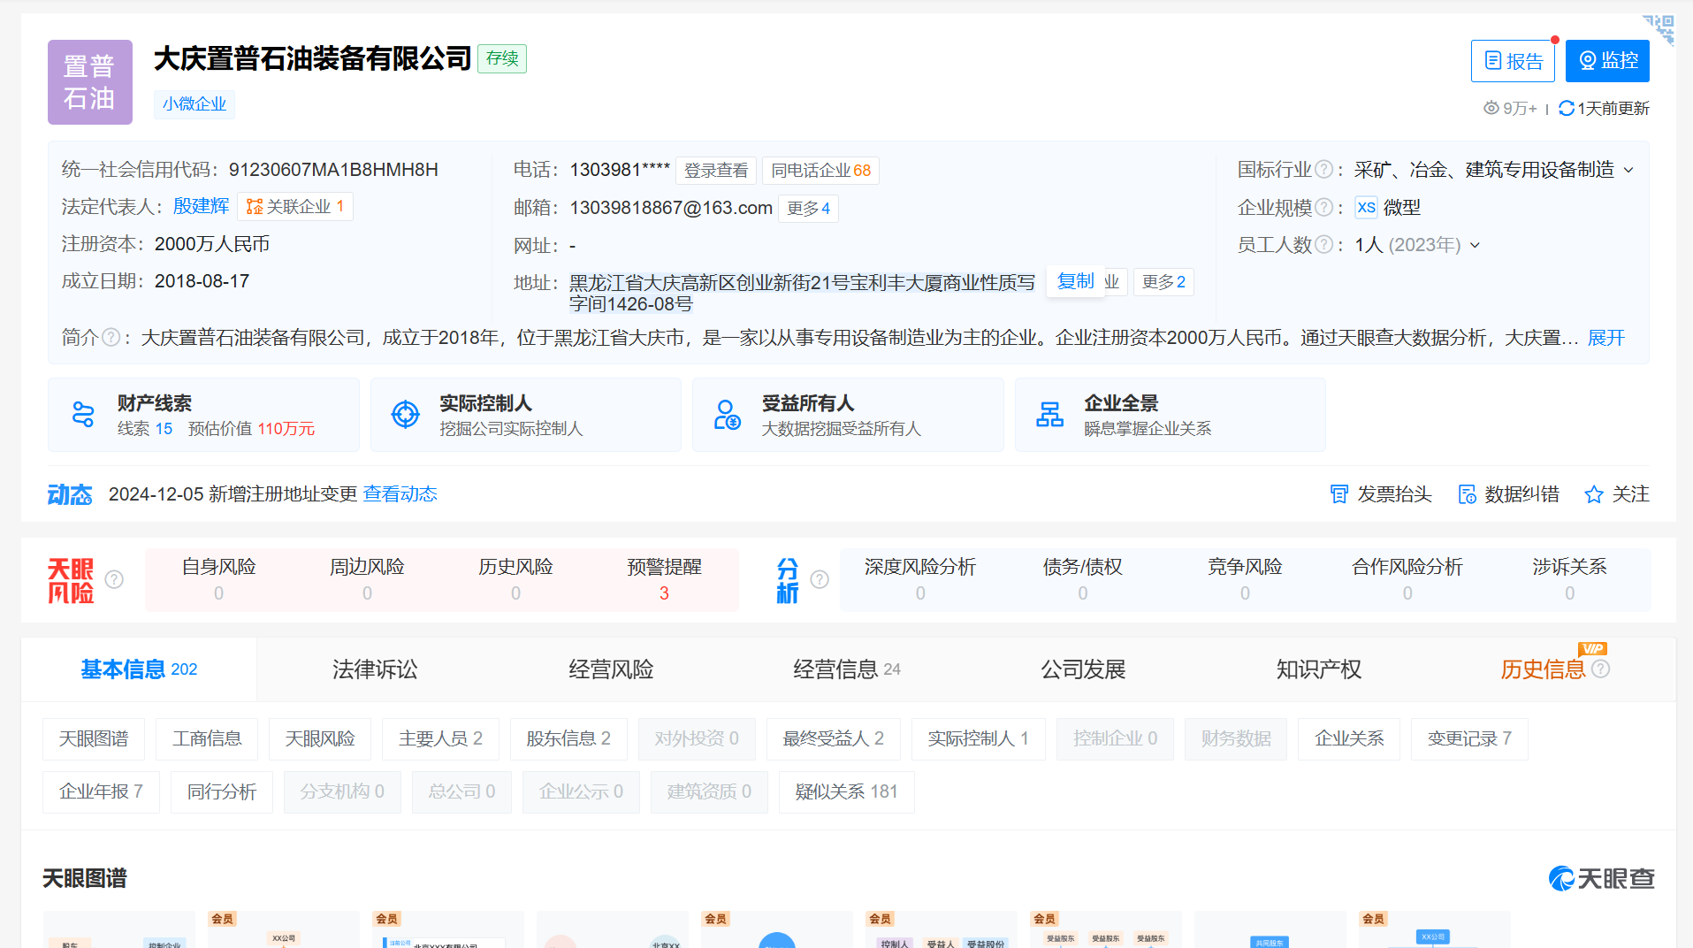Image resolution: width=1693 pixels, height=948 pixels.
Task: Click the 关注 star icon
Action: [1594, 493]
